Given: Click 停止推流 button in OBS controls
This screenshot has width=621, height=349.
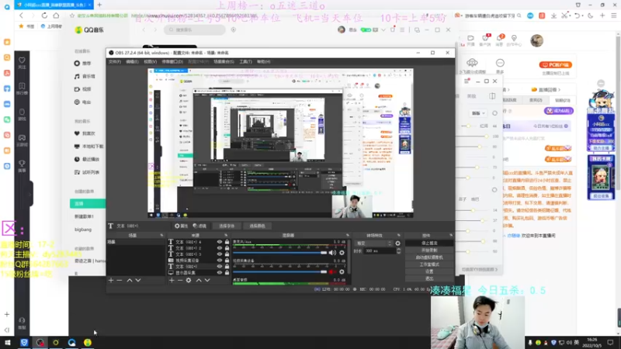Looking at the screenshot, I should [429, 244].
